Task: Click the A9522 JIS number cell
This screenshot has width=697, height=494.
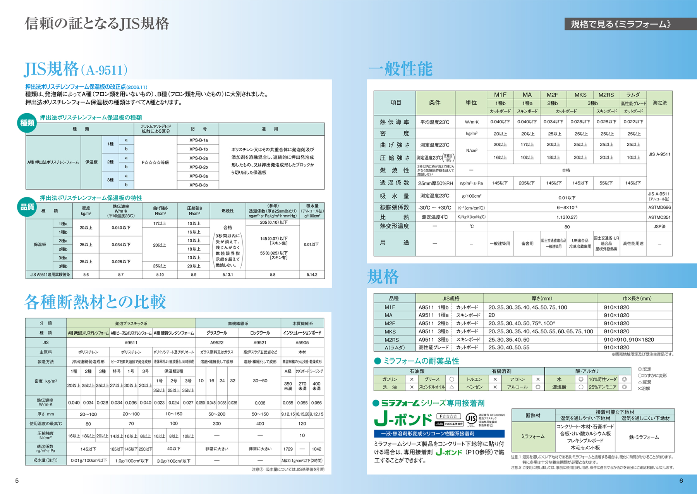Action: (x=216, y=342)
